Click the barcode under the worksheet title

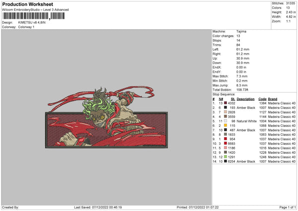[33, 16]
